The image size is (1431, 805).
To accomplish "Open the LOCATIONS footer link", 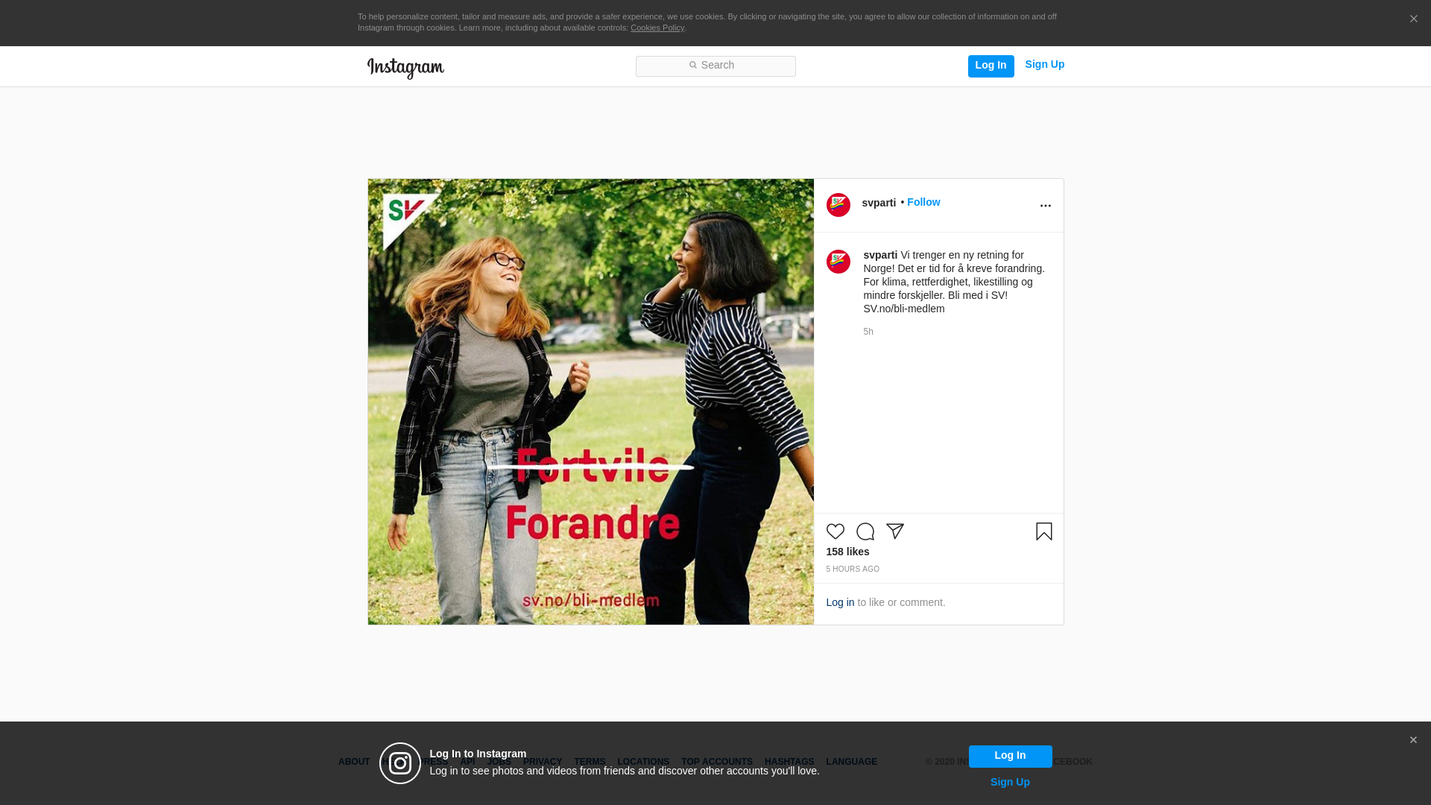I will (643, 762).
